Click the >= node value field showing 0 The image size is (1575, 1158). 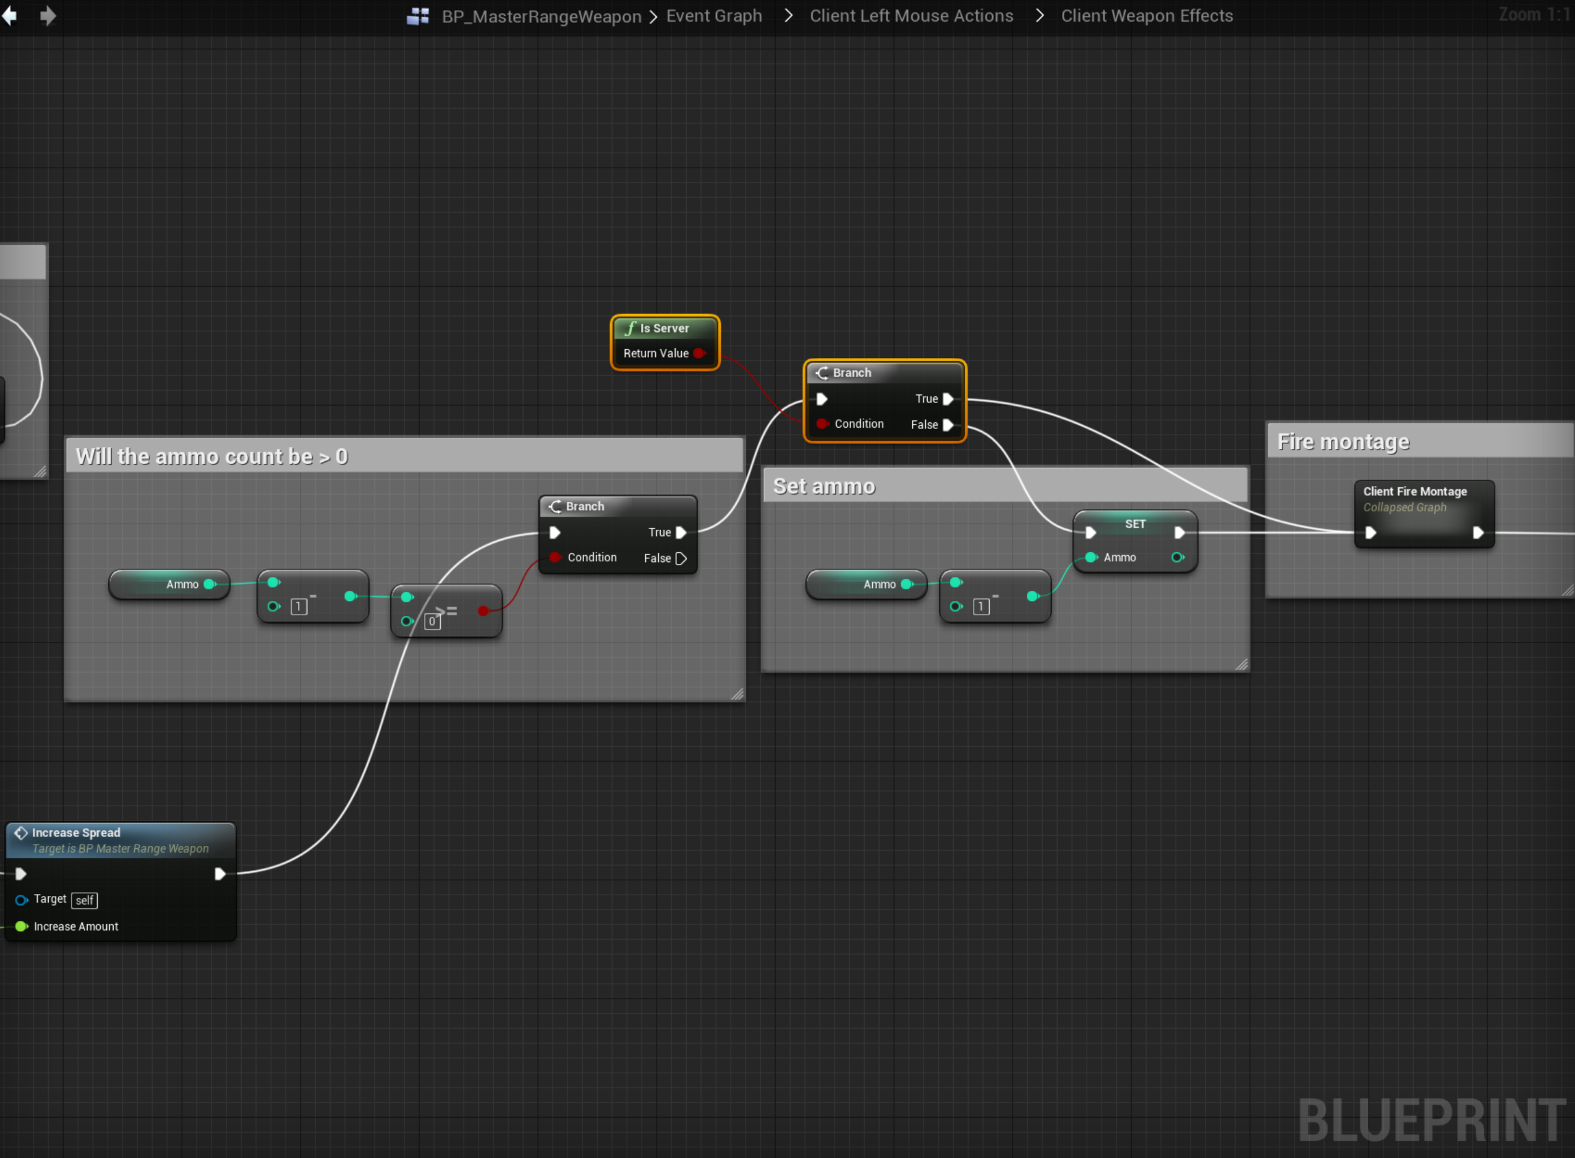tap(432, 622)
